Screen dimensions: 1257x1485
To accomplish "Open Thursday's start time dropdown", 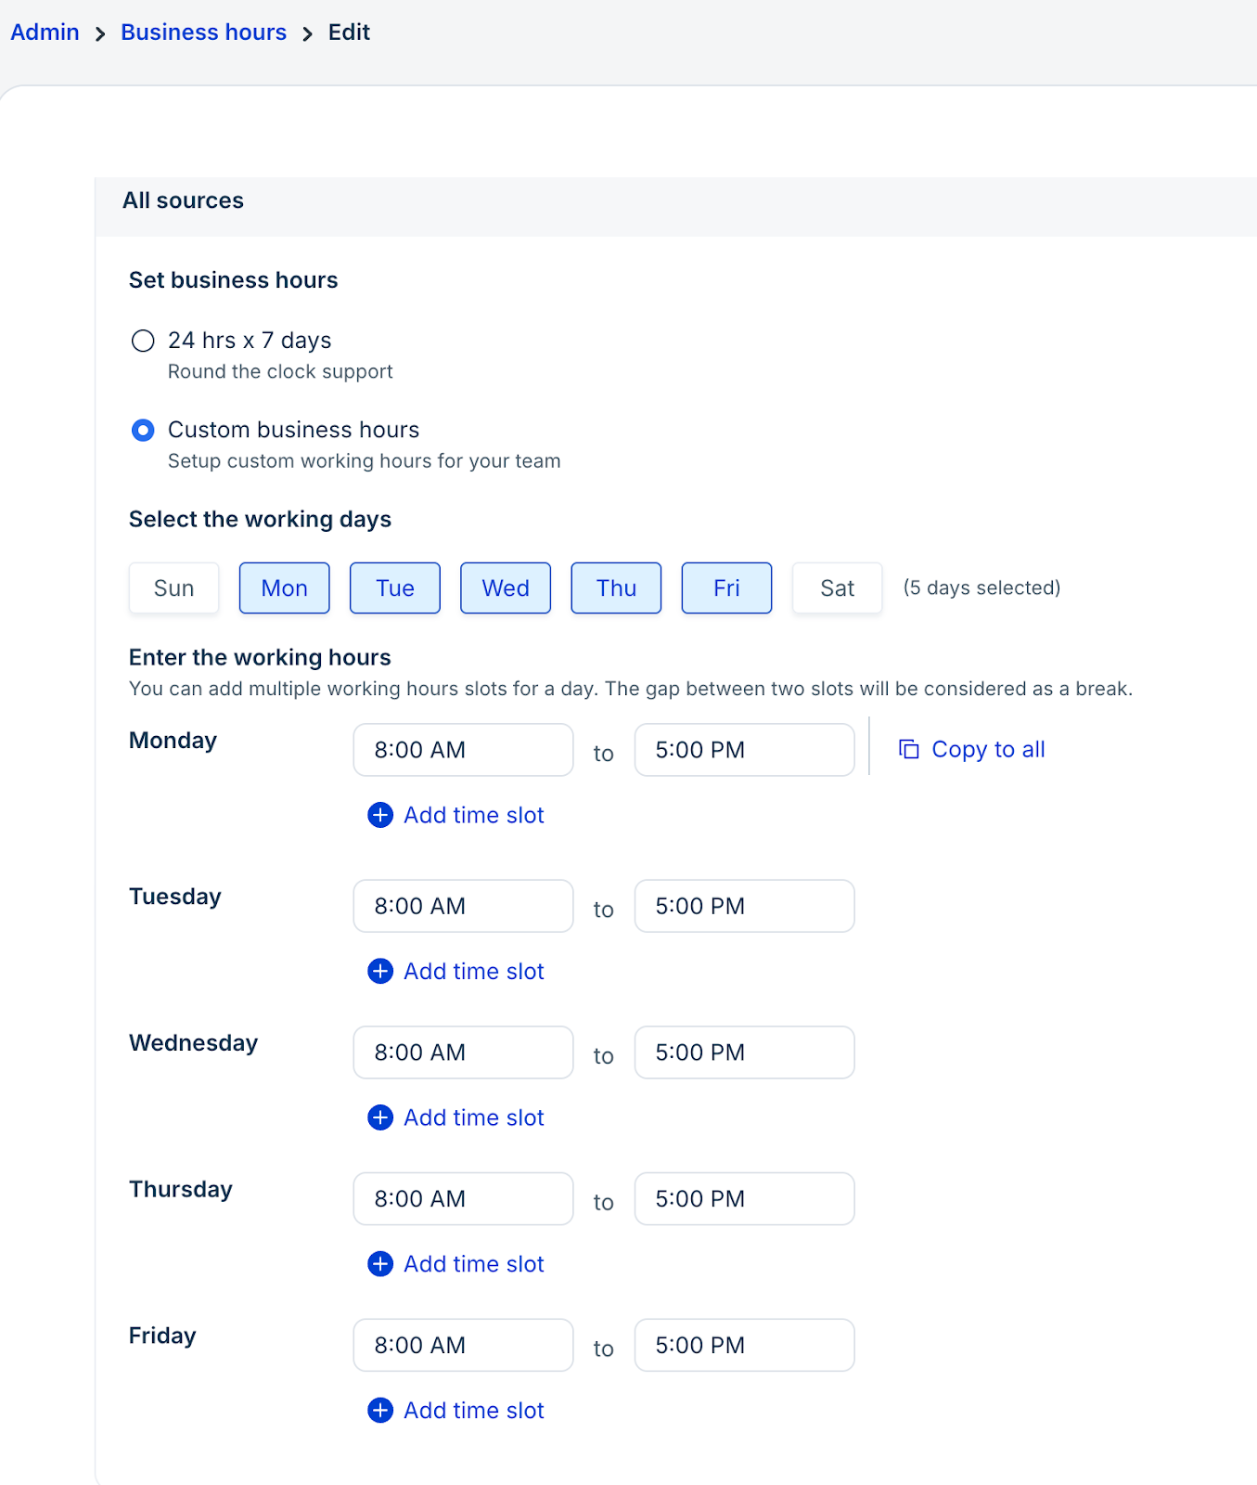I will tap(463, 1199).
